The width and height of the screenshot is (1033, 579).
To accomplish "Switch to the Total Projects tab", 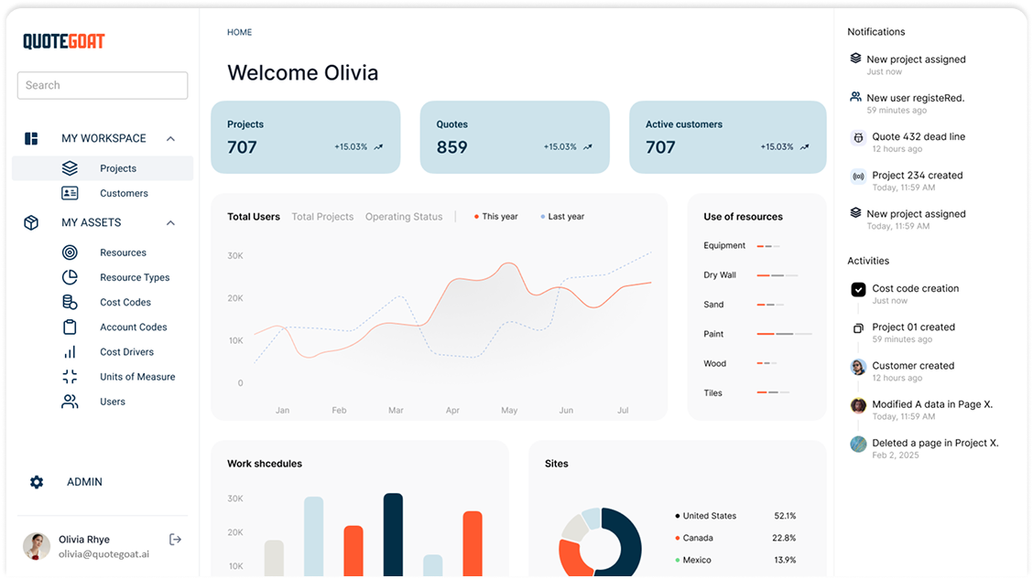I will click(322, 217).
